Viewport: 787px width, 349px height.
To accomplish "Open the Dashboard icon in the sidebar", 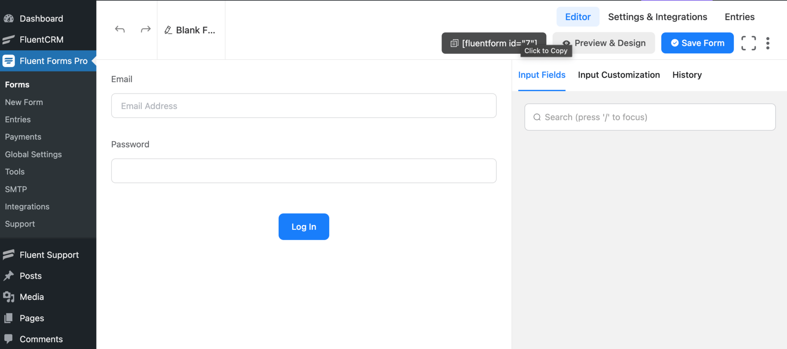I will (x=8, y=18).
